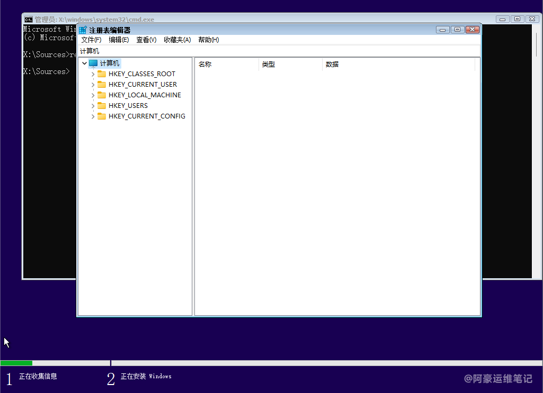Expand the HKEY_LOCAL_MACHINE branch
The width and height of the screenshot is (543, 393).
[x=93, y=95]
